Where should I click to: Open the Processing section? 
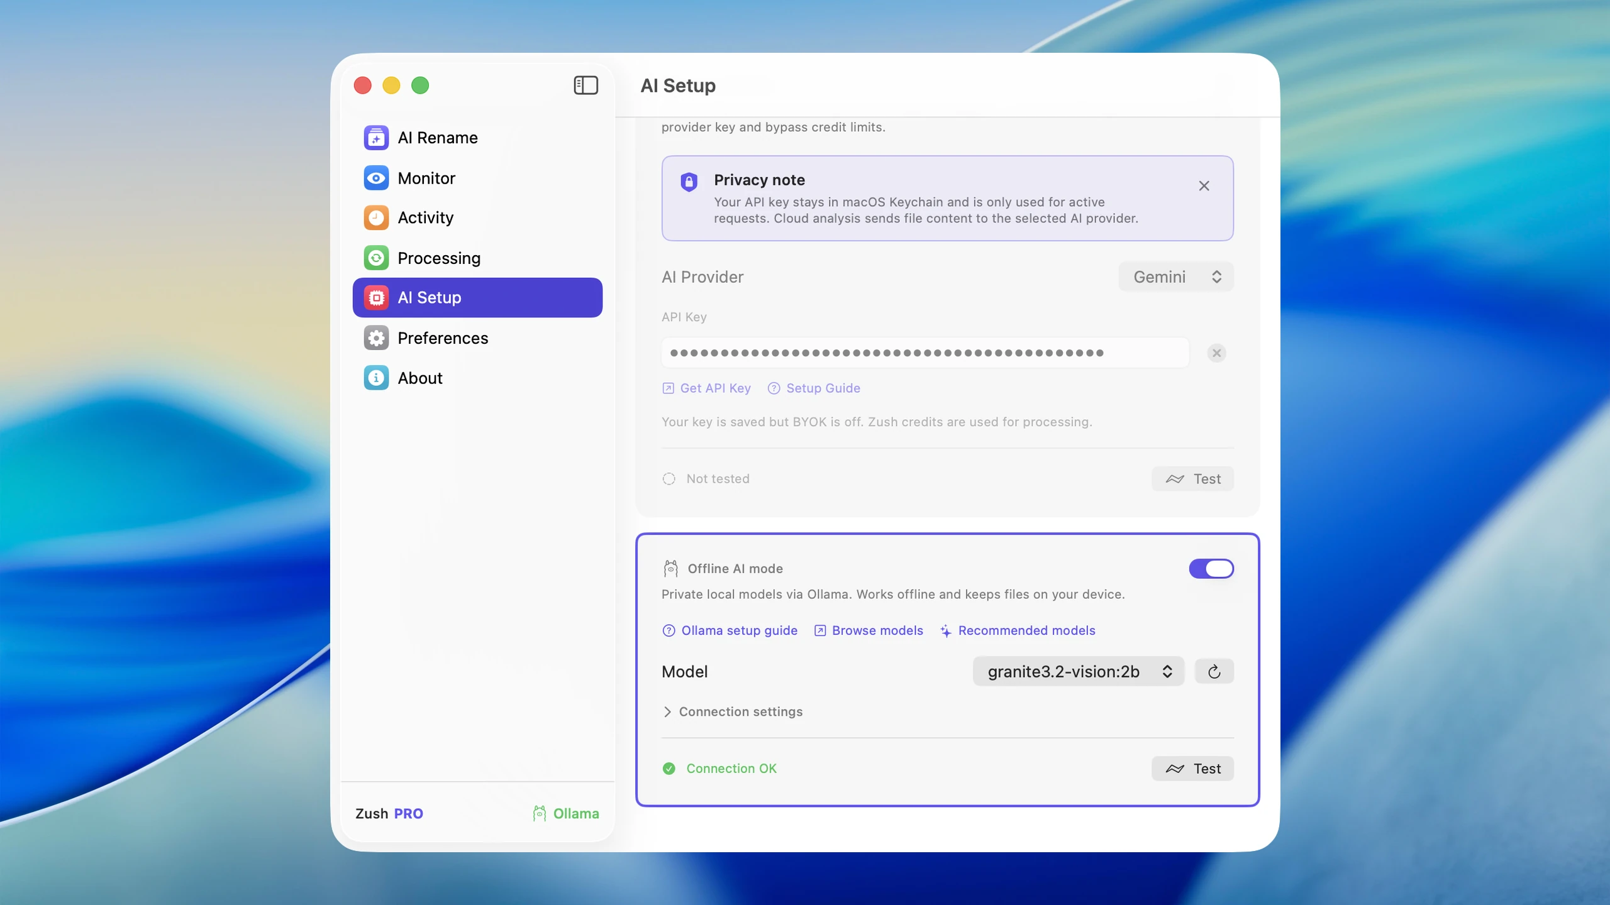(x=477, y=258)
